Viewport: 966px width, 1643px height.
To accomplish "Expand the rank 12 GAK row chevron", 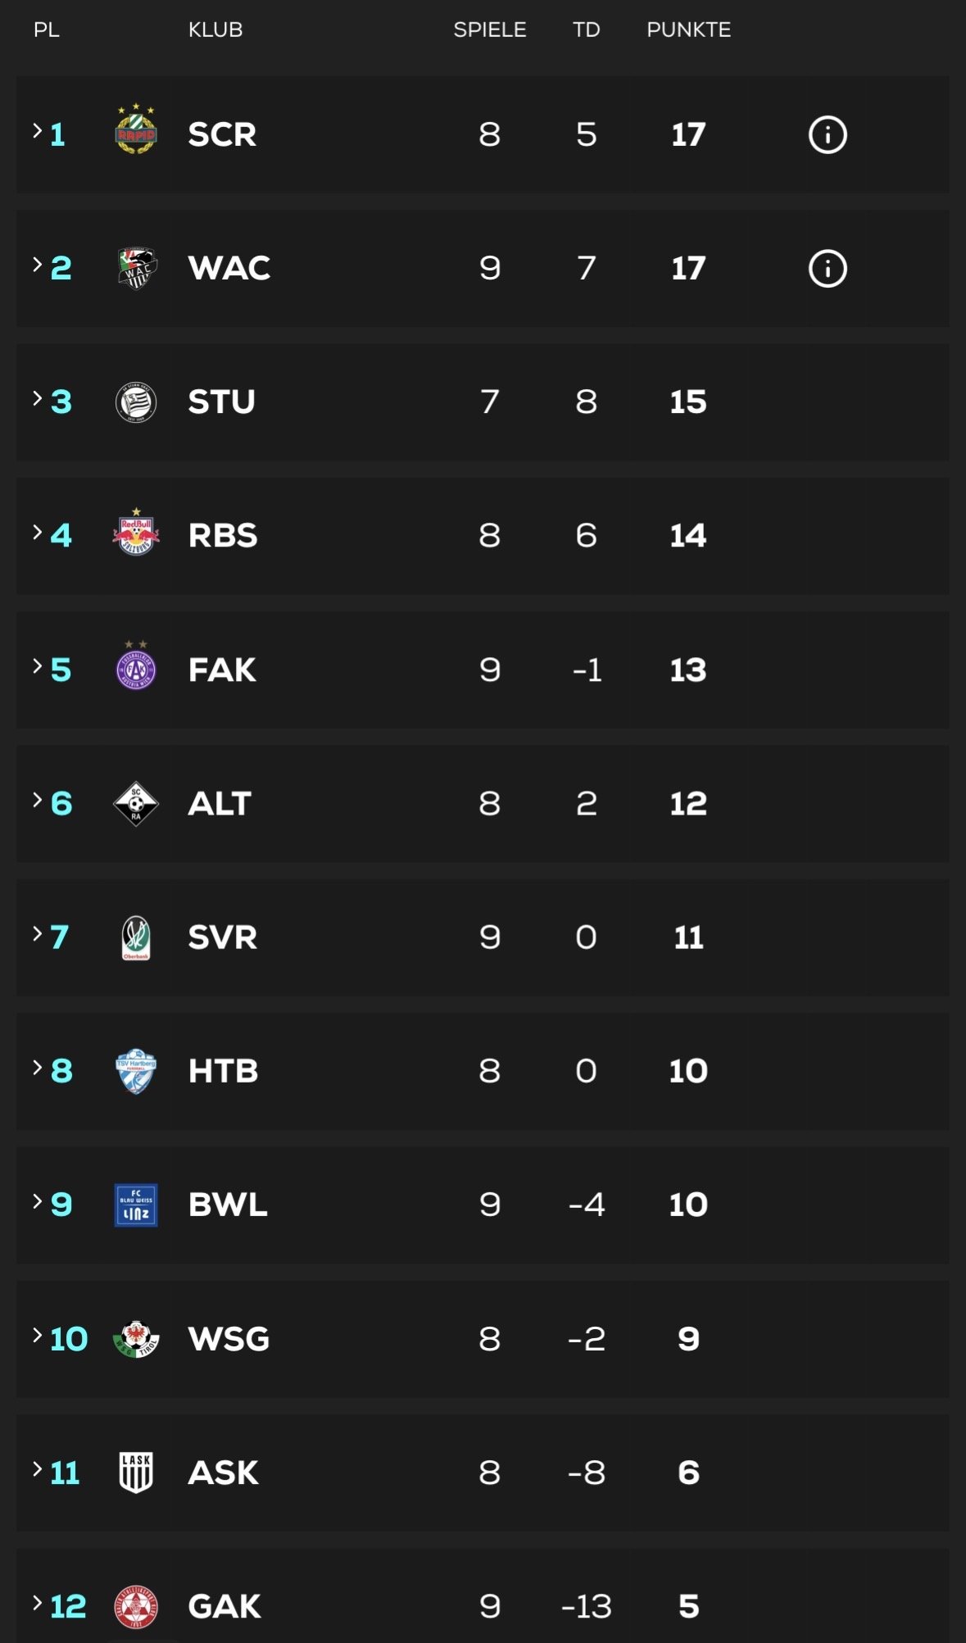I will (x=38, y=1603).
